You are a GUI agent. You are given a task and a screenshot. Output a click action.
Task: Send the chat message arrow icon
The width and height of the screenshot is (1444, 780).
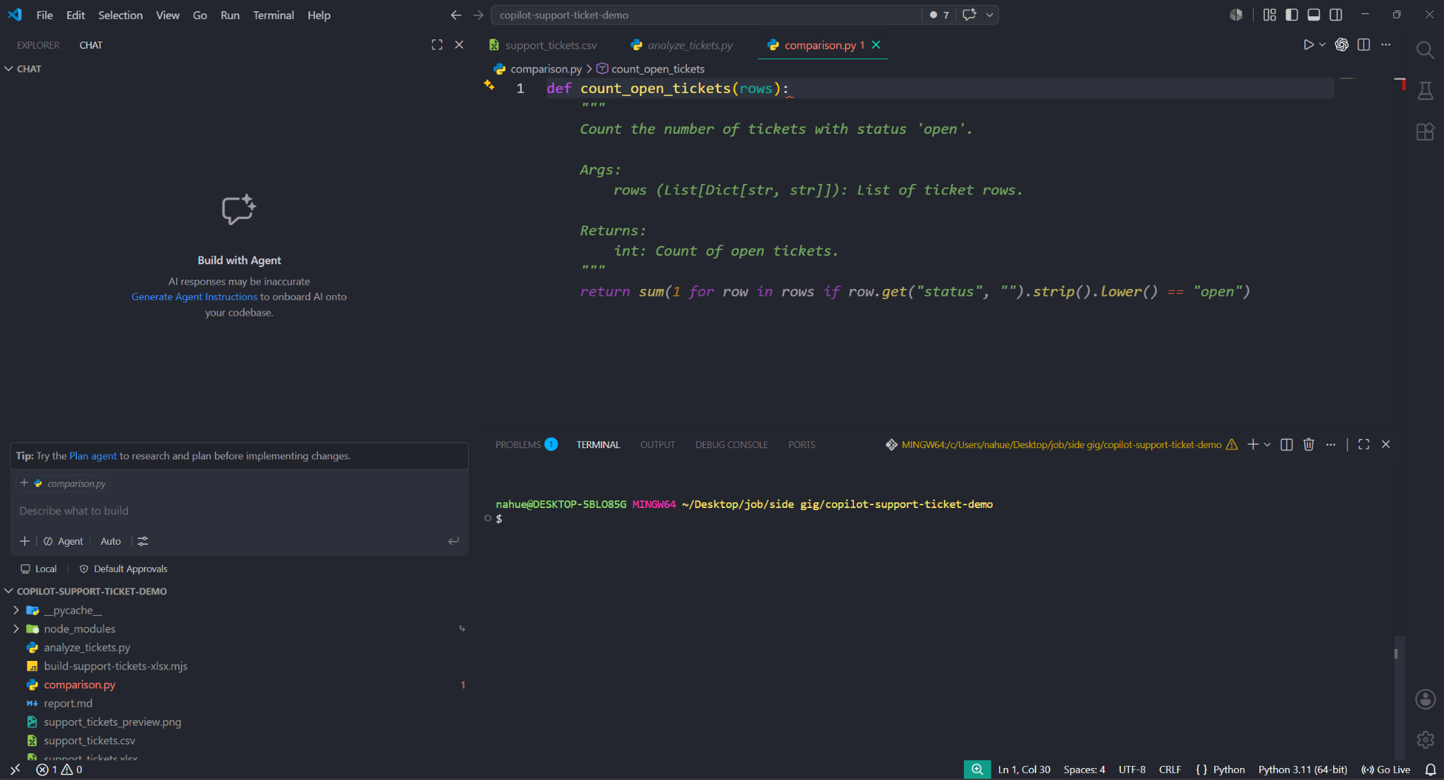[453, 541]
